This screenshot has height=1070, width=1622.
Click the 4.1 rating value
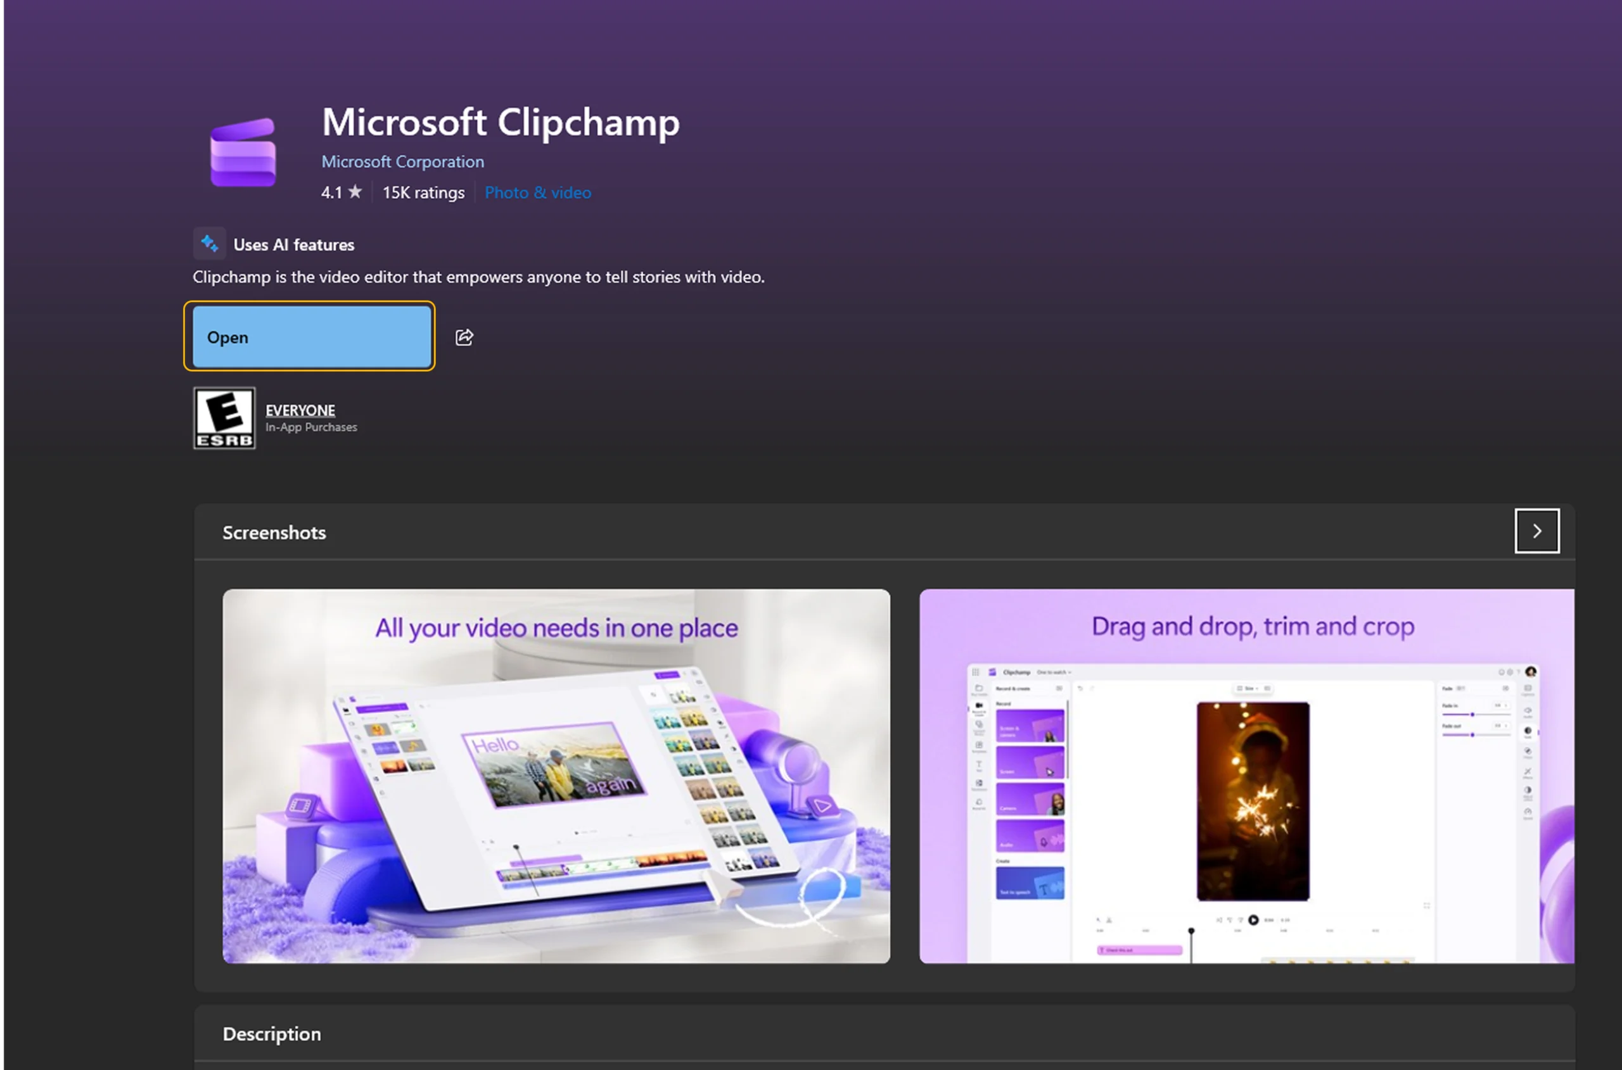(331, 192)
